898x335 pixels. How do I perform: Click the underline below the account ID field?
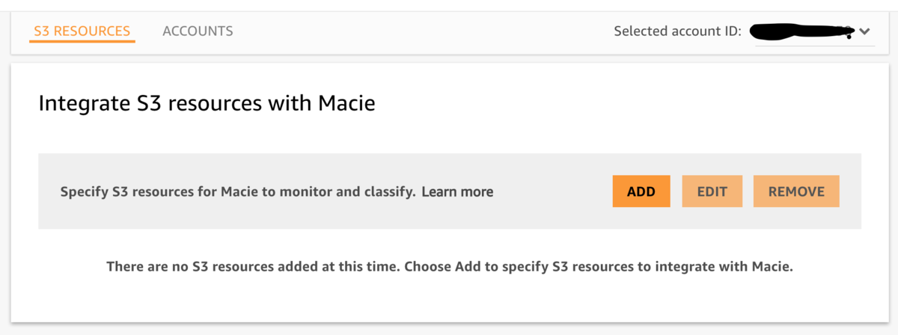click(814, 46)
